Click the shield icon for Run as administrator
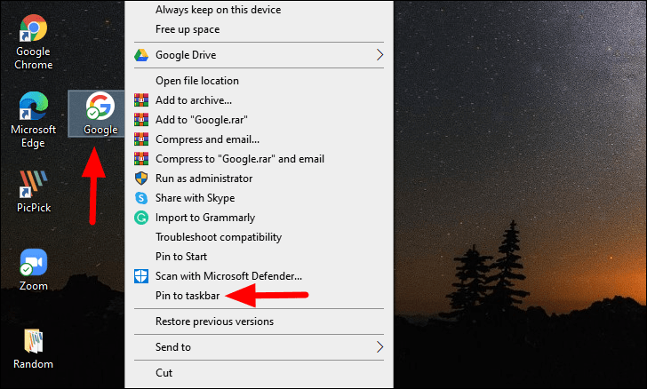The height and width of the screenshot is (389, 647). [x=141, y=179]
